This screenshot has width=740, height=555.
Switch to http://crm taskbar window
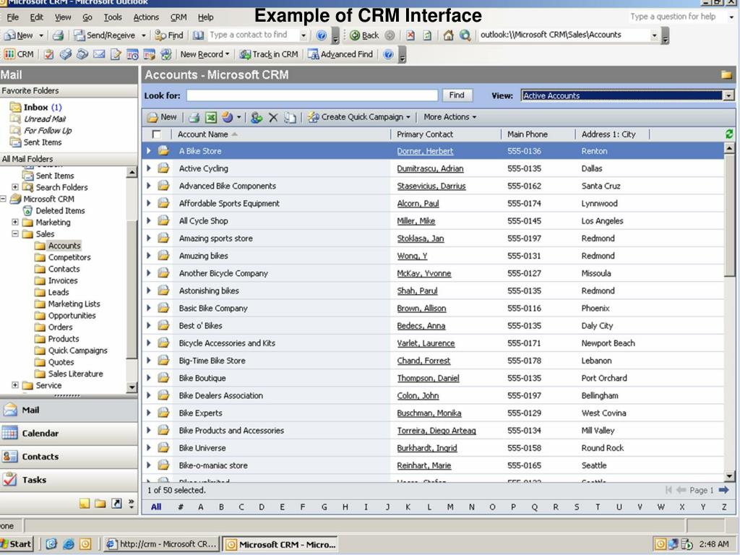(x=161, y=544)
